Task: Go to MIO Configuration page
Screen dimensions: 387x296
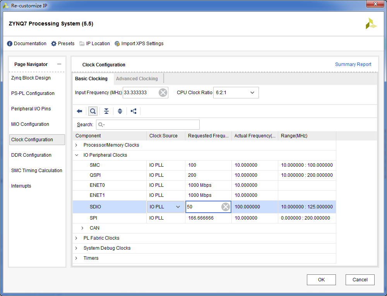Action: (30, 124)
